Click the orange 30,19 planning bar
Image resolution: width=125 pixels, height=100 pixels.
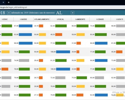coord(41,26)
